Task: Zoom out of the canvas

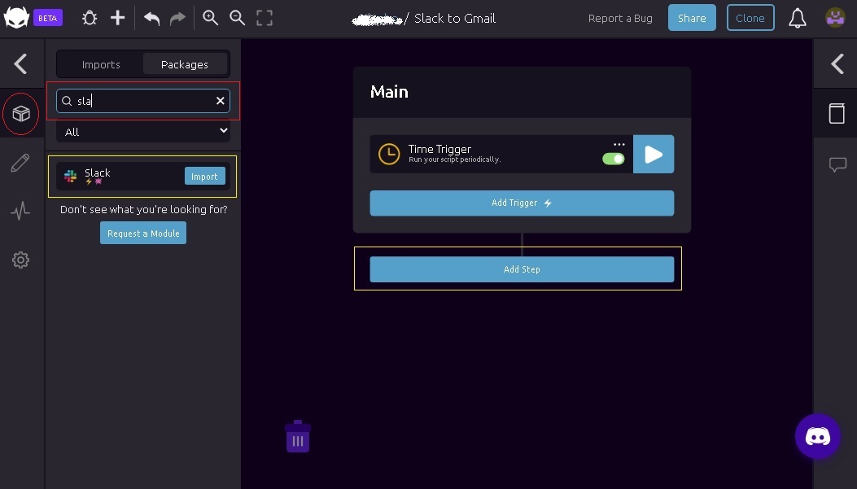Action: [237, 18]
